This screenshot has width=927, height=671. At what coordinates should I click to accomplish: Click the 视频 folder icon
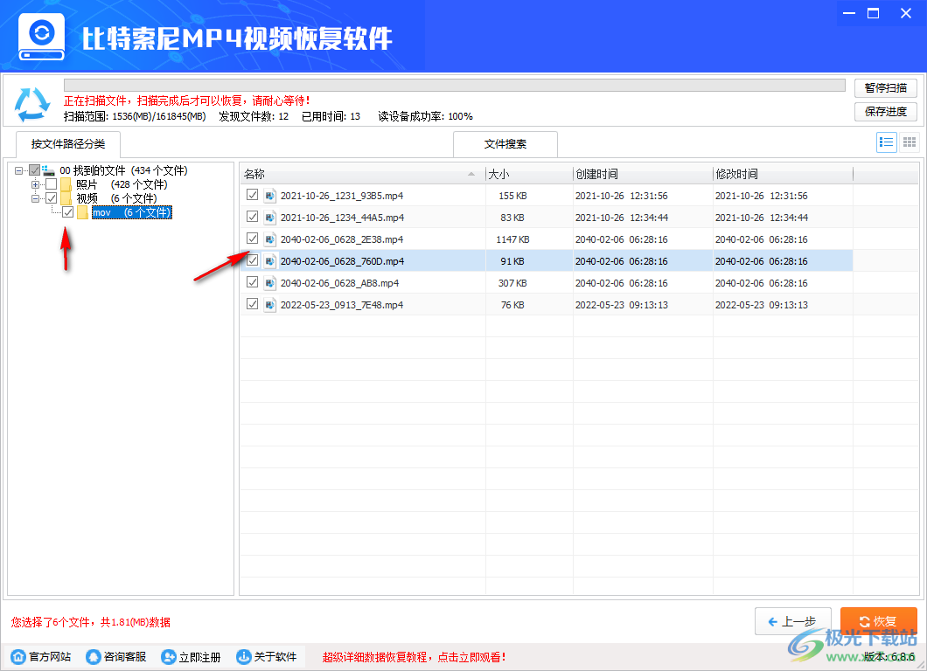[66, 198]
